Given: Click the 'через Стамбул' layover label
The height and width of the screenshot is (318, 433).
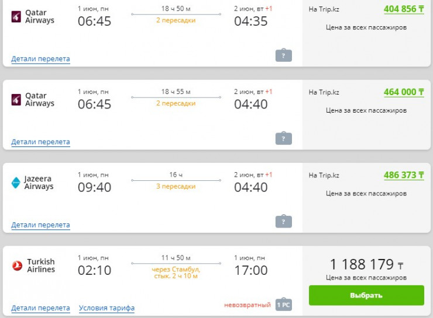Looking at the screenshot, I should [176, 269].
